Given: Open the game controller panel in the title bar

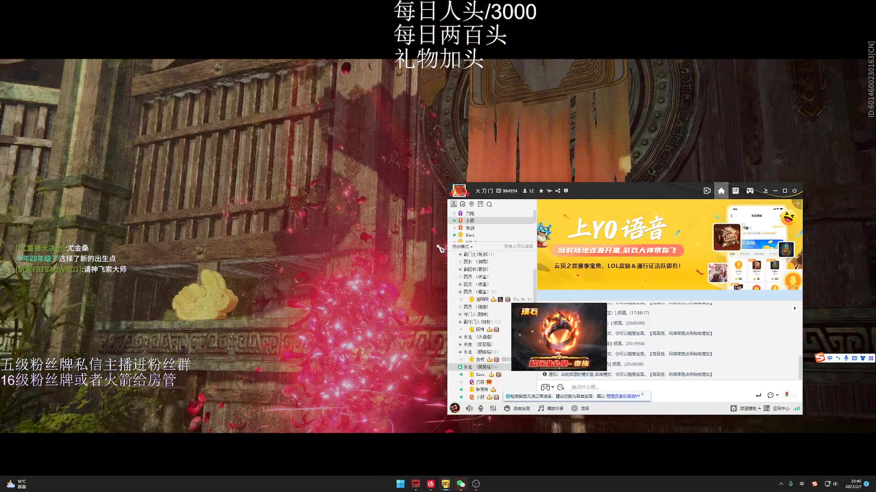Looking at the screenshot, I should click(750, 191).
